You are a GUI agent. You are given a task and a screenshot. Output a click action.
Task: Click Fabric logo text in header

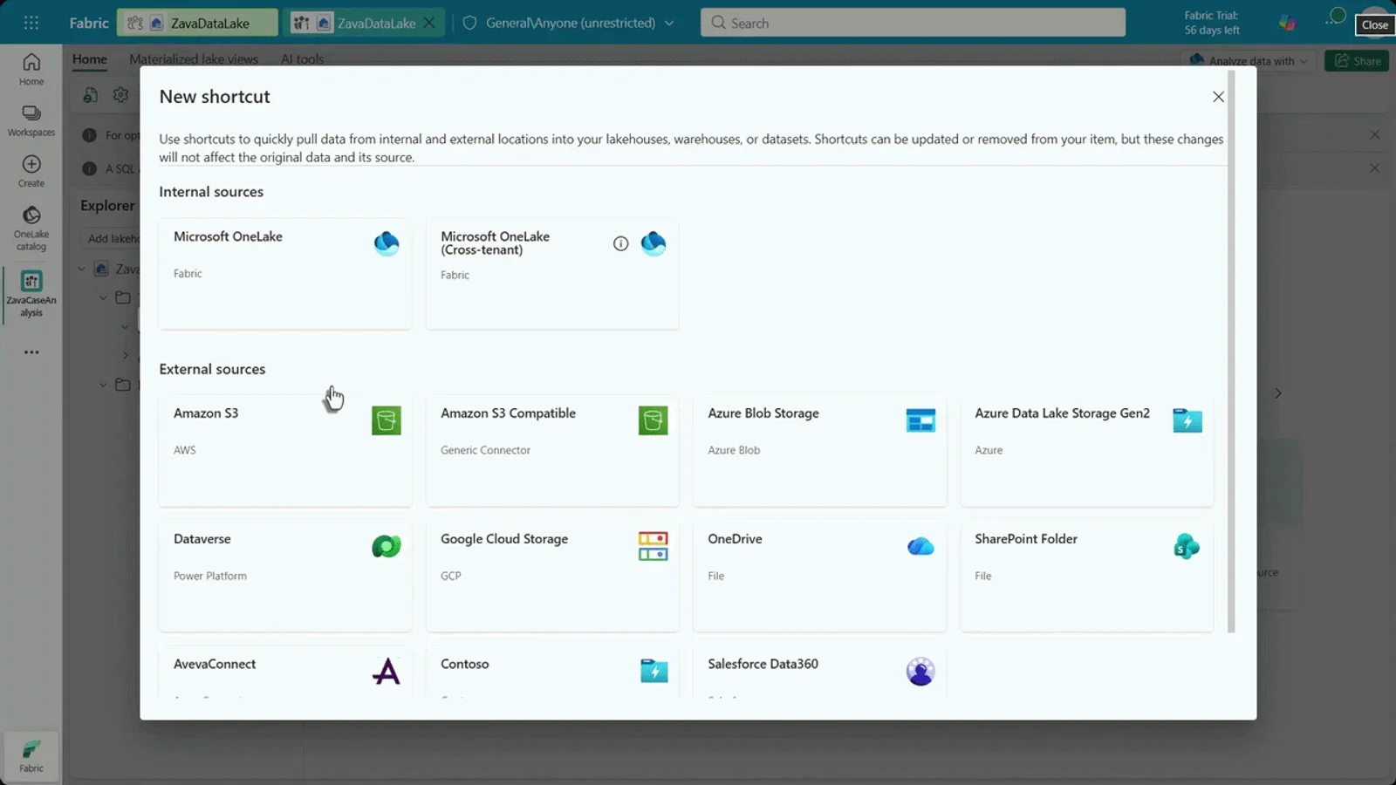89,23
